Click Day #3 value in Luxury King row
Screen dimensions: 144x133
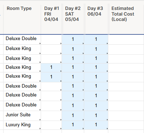click(96, 125)
